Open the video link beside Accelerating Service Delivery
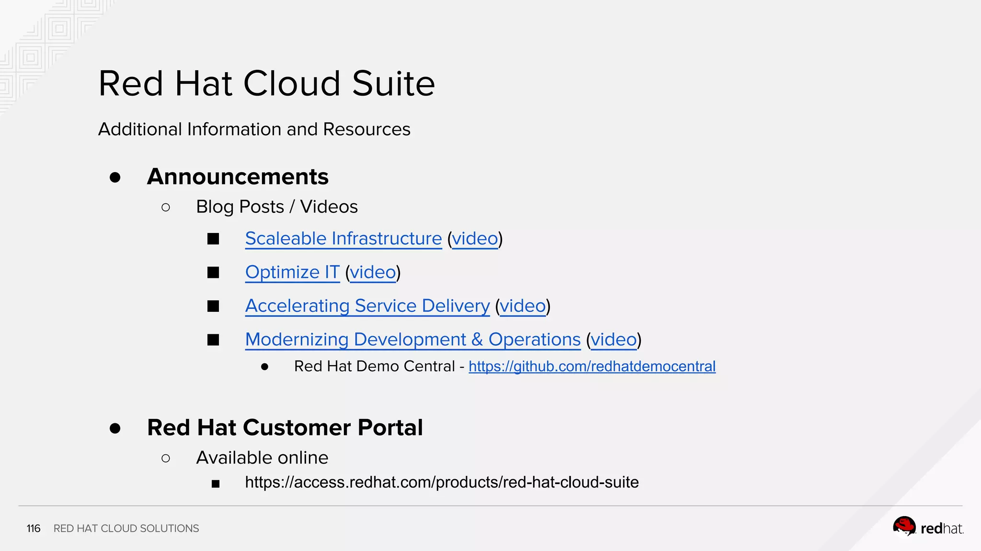The width and height of the screenshot is (981, 551). coord(523,306)
